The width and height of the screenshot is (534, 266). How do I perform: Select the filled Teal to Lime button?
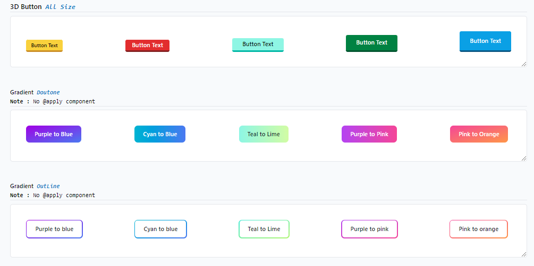(x=264, y=134)
